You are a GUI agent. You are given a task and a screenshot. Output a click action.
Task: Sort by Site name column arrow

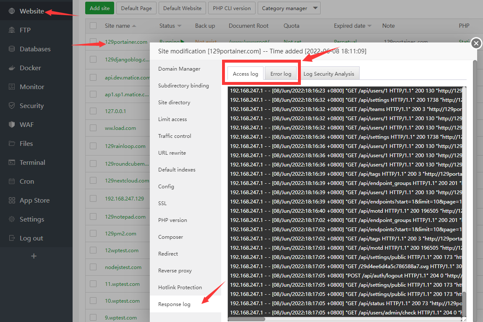pyautogui.click(x=134, y=26)
